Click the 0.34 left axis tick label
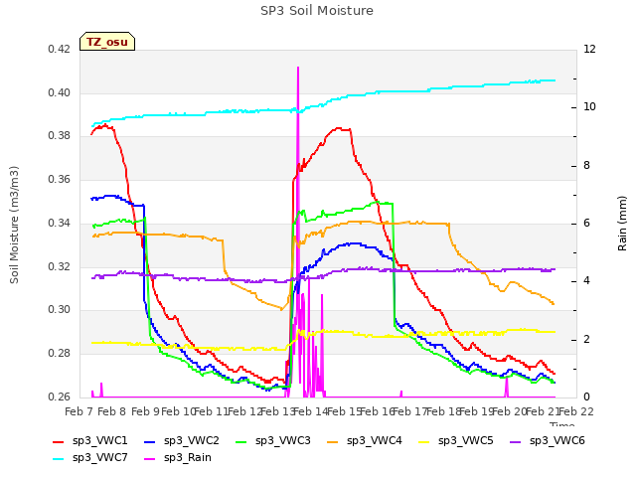This screenshot has height=477, width=636. tap(60, 223)
